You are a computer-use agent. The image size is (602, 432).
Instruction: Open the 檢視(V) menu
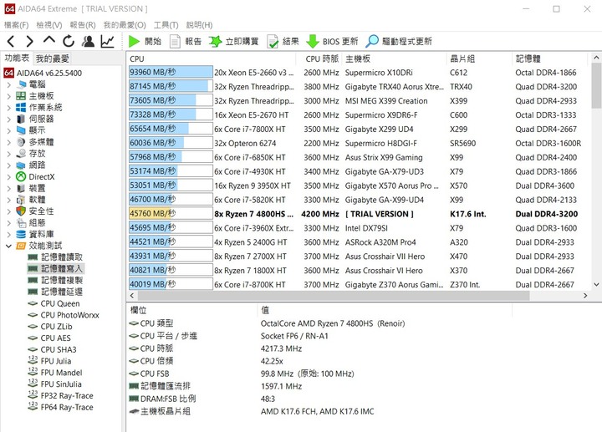[49, 25]
